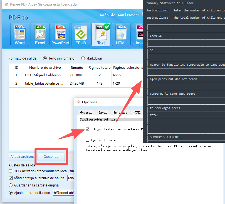Uncheck 'Dibujar tablas con caracteres ASCII'
The height and width of the screenshot is (204, 225).
click(x=88, y=129)
